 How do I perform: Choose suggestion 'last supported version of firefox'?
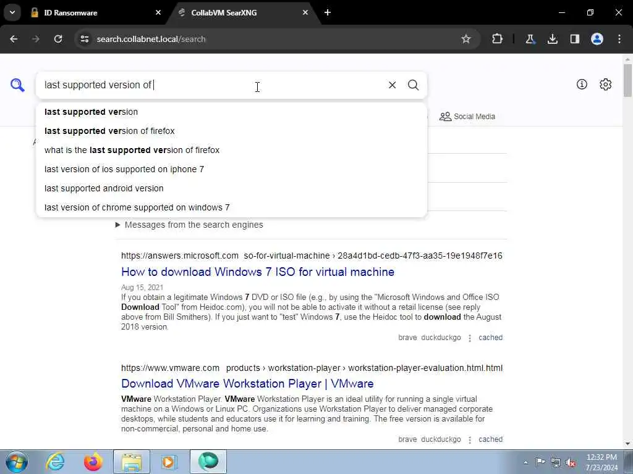coord(232,131)
